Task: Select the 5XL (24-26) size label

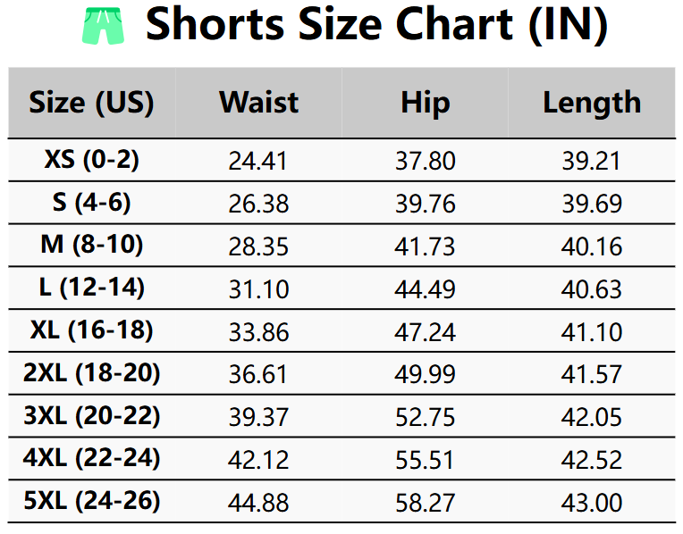Action: pos(91,502)
